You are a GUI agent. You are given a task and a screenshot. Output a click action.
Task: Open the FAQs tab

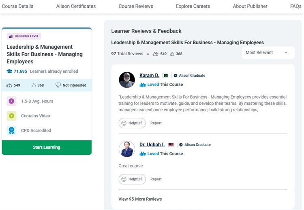(x=295, y=6)
